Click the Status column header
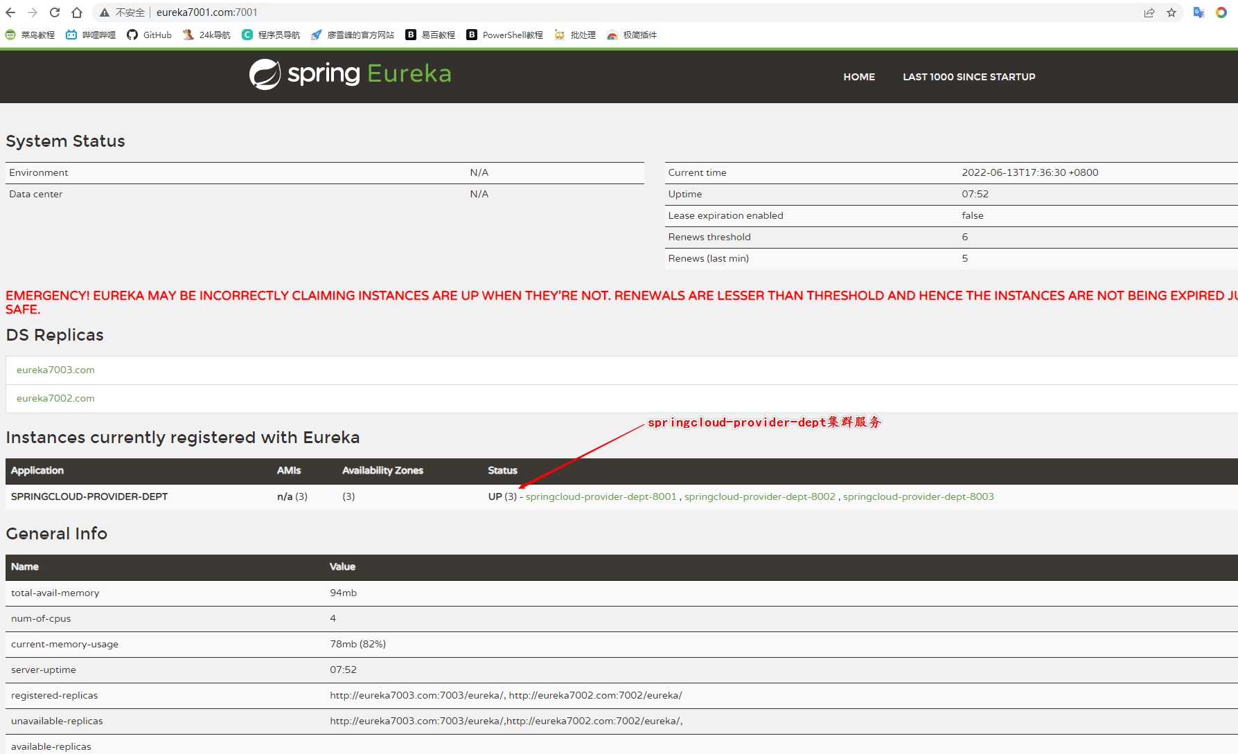The height and width of the screenshot is (754, 1238). coord(502,470)
